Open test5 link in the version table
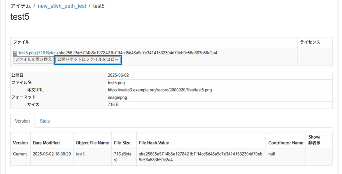342x174 pixels. (80, 154)
